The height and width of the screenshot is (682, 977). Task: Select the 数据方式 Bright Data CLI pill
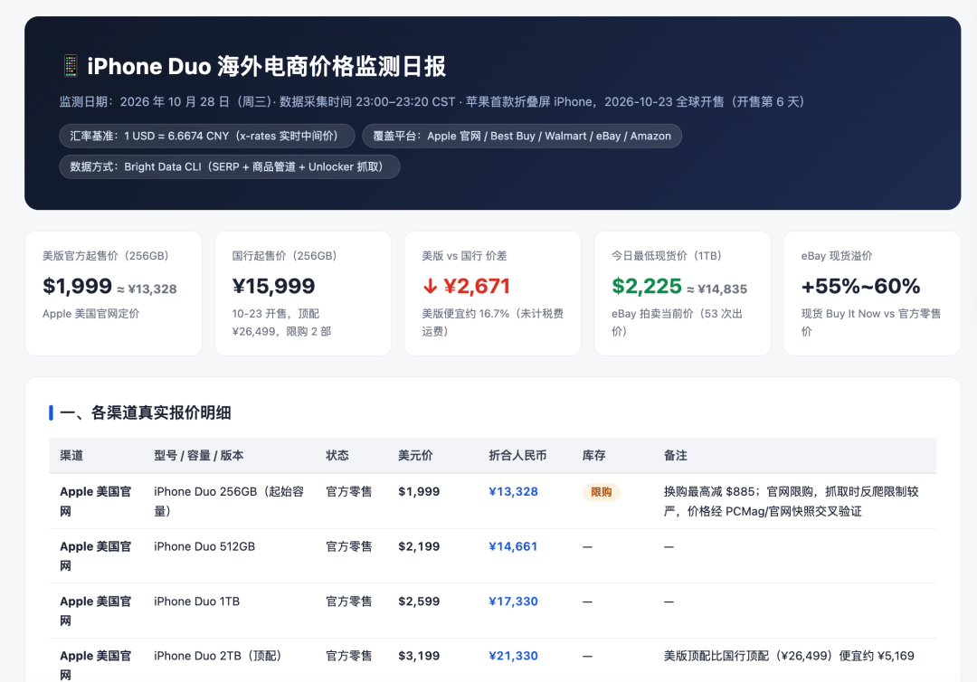click(x=229, y=166)
